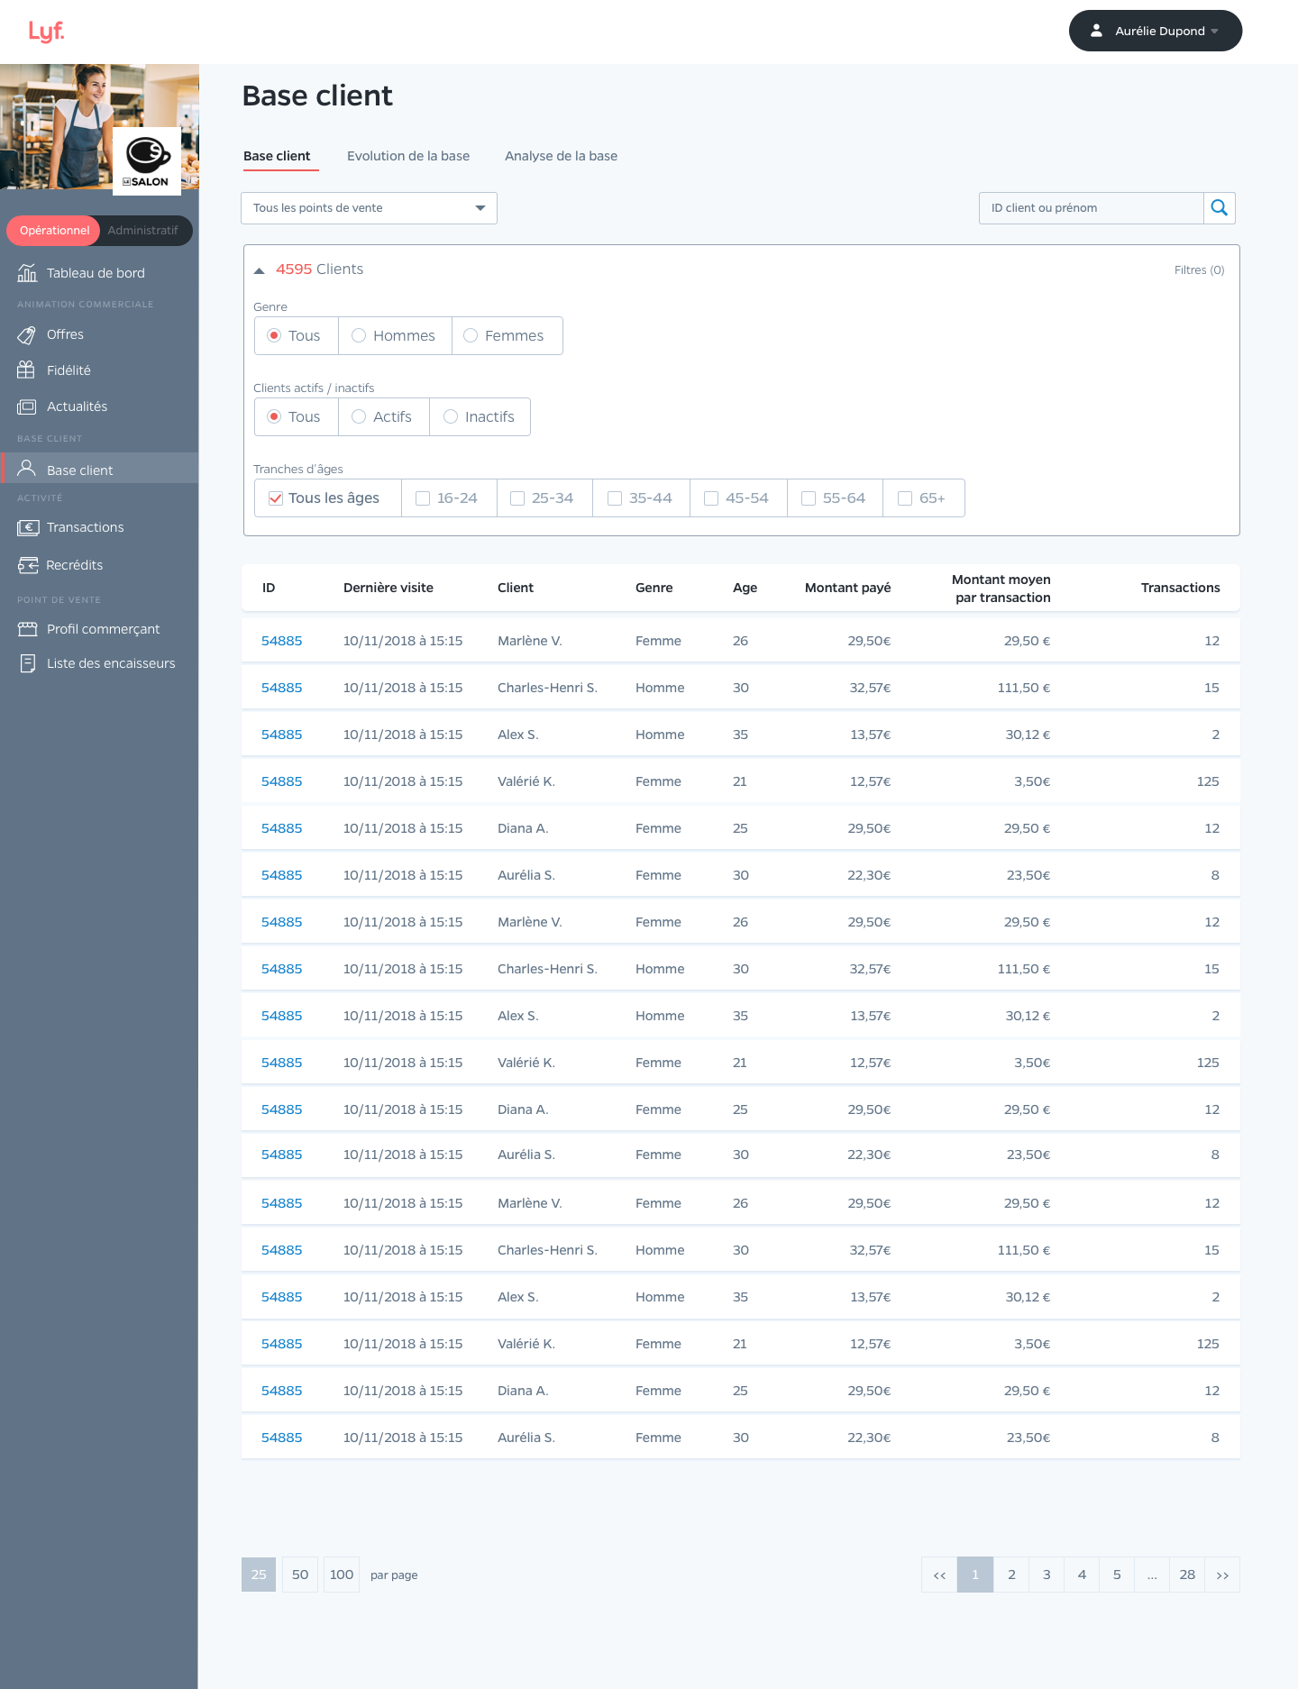This screenshot has height=1689, width=1298.
Task: Click the Le Salon coffee cup logo
Action: tap(147, 161)
